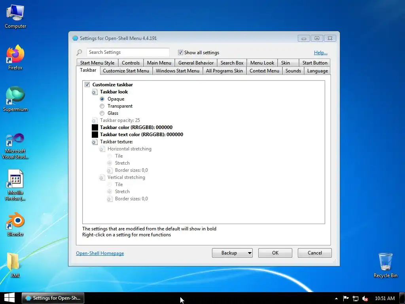Open the Windows Start button
Viewport: 405px width, 304px height.
(x=9, y=298)
